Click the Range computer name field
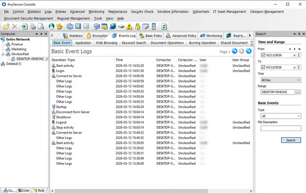Screen dimensions: 306x194 coord(277,92)
